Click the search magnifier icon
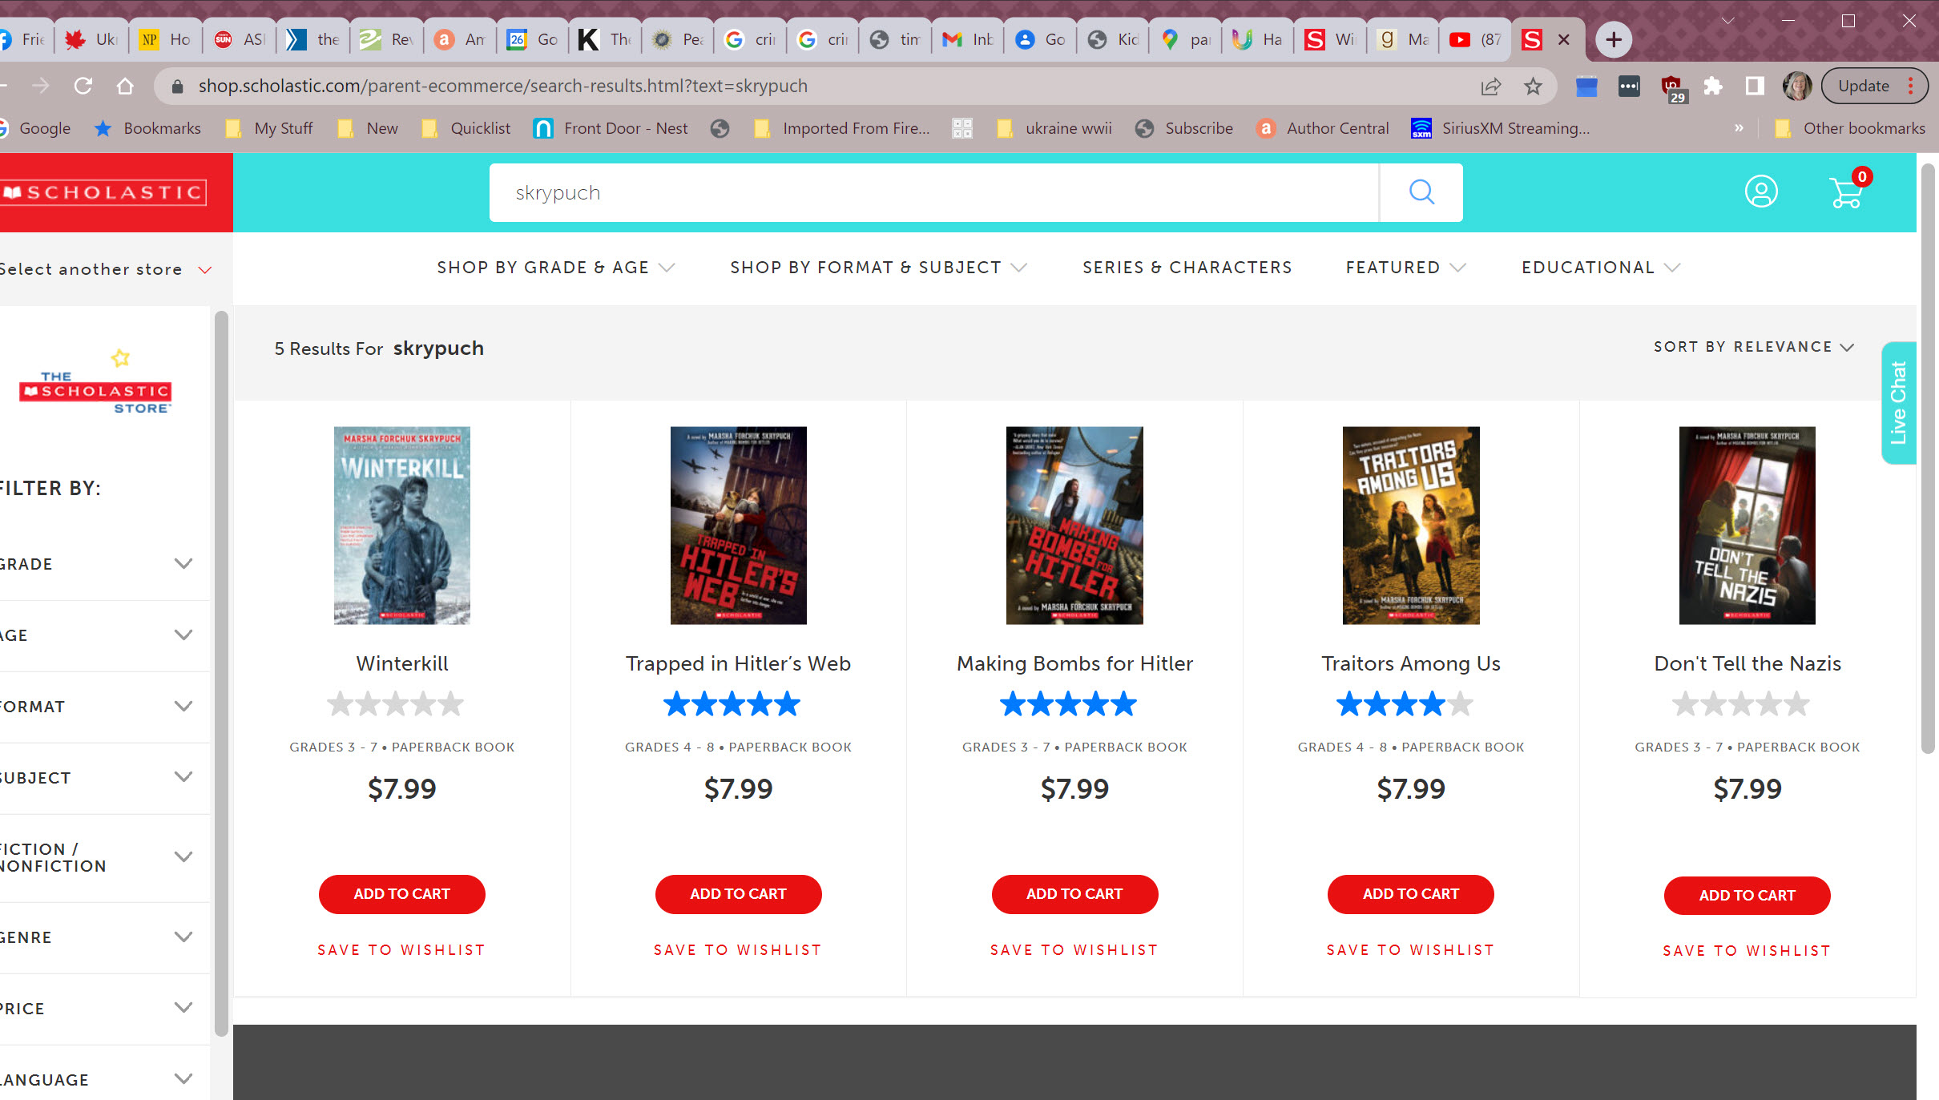The height and width of the screenshot is (1100, 1939). [x=1421, y=192]
